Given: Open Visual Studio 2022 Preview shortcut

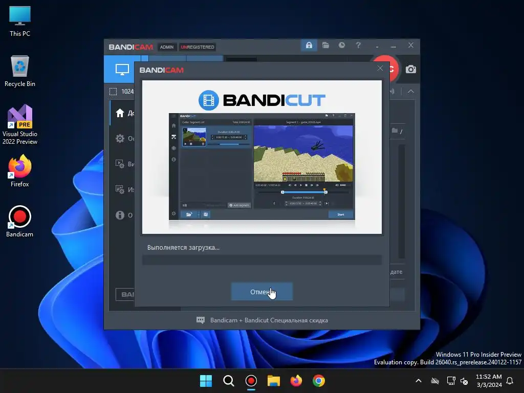Looking at the screenshot, I should coord(20,124).
